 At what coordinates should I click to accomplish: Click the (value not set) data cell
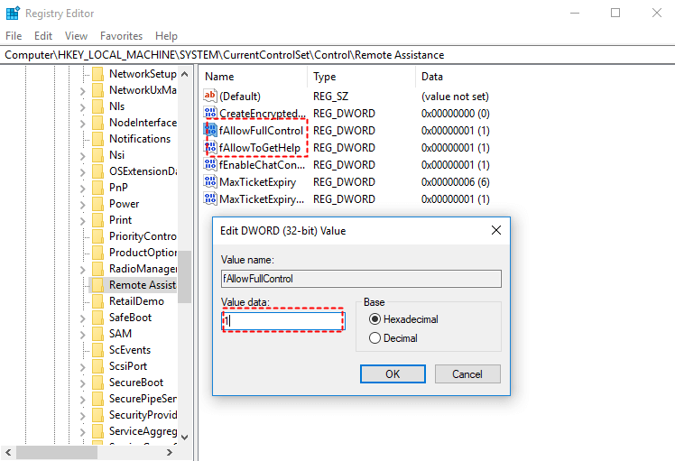tap(455, 97)
